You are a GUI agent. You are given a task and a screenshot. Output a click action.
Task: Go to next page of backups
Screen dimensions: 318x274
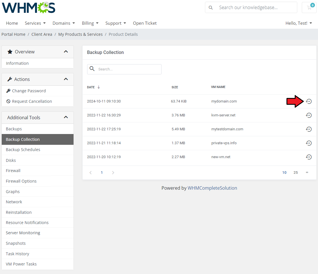click(113, 173)
